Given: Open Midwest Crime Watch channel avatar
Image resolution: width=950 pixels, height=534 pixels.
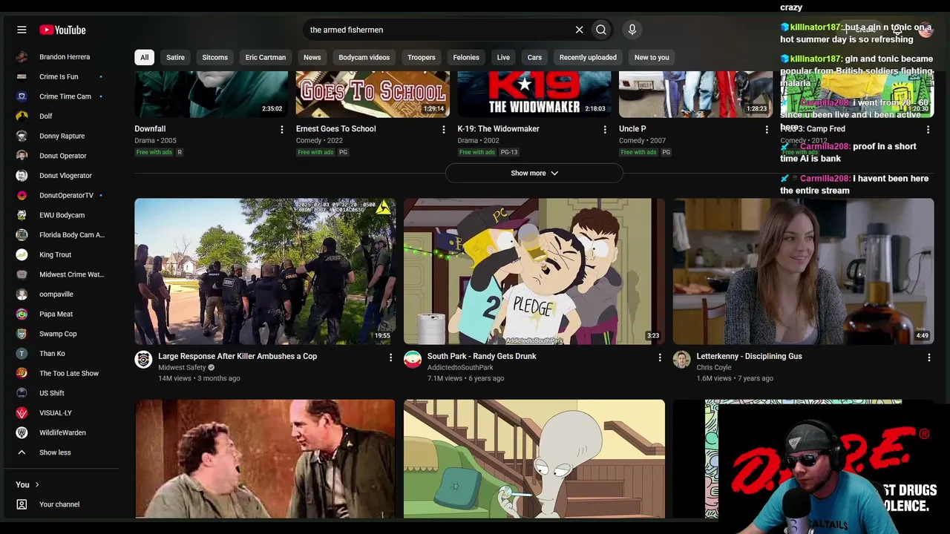Looking at the screenshot, I should [22, 274].
